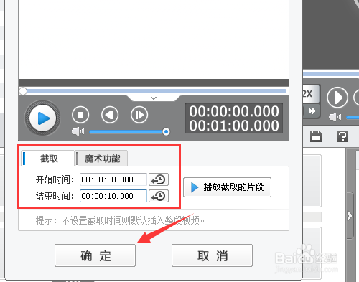The width and height of the screenshot is (359, 282).
Task: Collapse the player panel with the chevron
Action: (x=154, y=98)
